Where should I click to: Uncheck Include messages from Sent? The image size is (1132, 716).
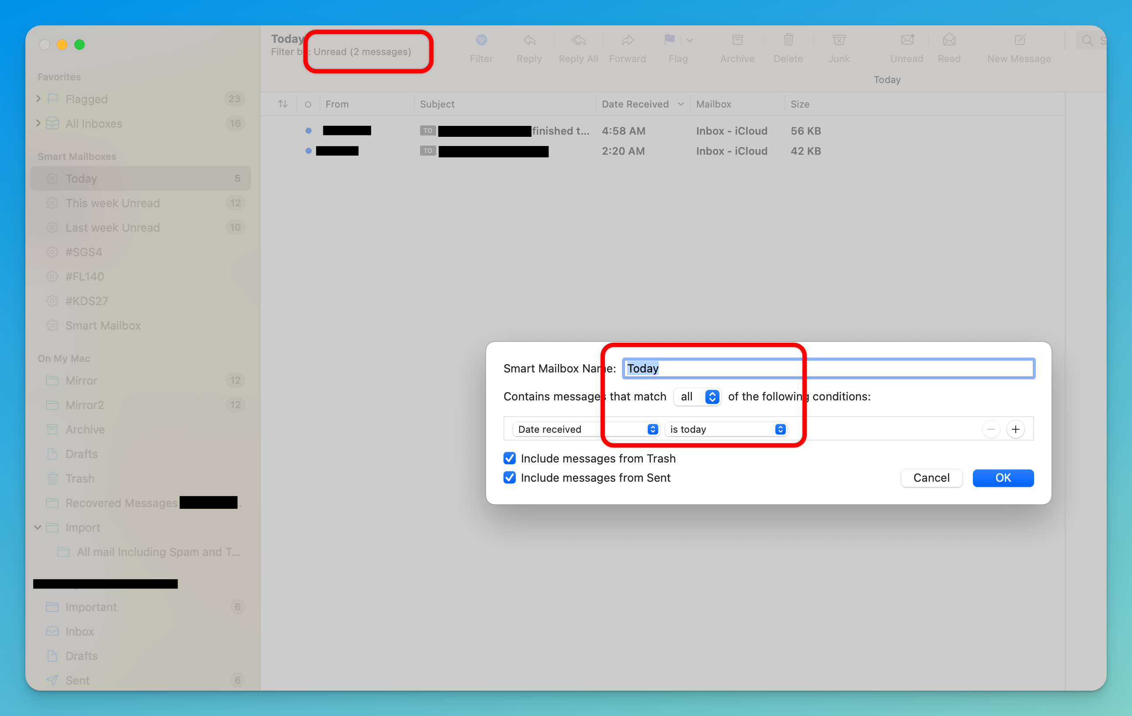(x=509, y=478)
